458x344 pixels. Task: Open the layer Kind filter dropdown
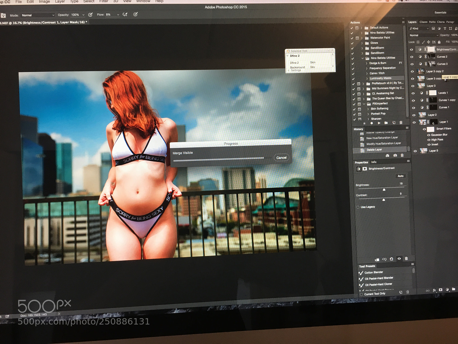point(419,28)
